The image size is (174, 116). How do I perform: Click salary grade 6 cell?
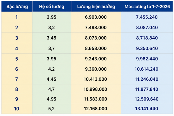pyautogui.click(x=17, y=69)
